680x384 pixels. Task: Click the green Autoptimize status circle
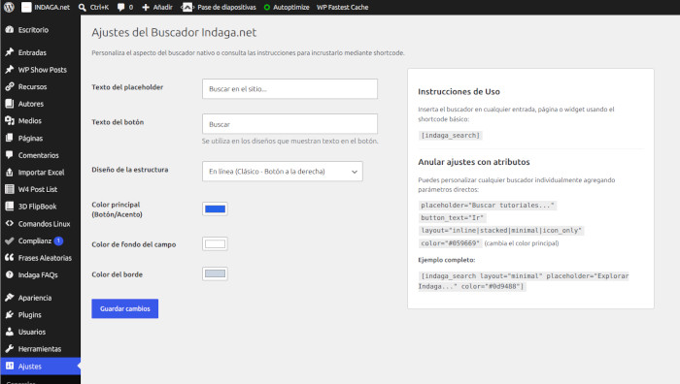pos(267,8)
